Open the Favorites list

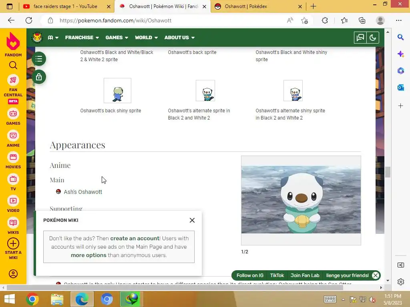344,20
